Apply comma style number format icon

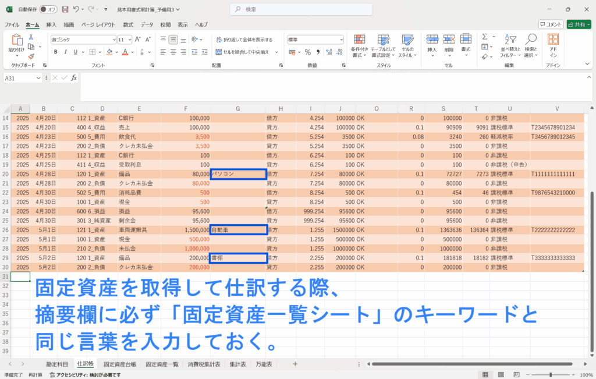tap(318, 52)
